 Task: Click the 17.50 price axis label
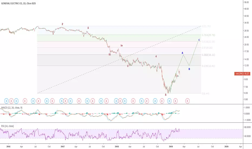click(x=247, y=51)
